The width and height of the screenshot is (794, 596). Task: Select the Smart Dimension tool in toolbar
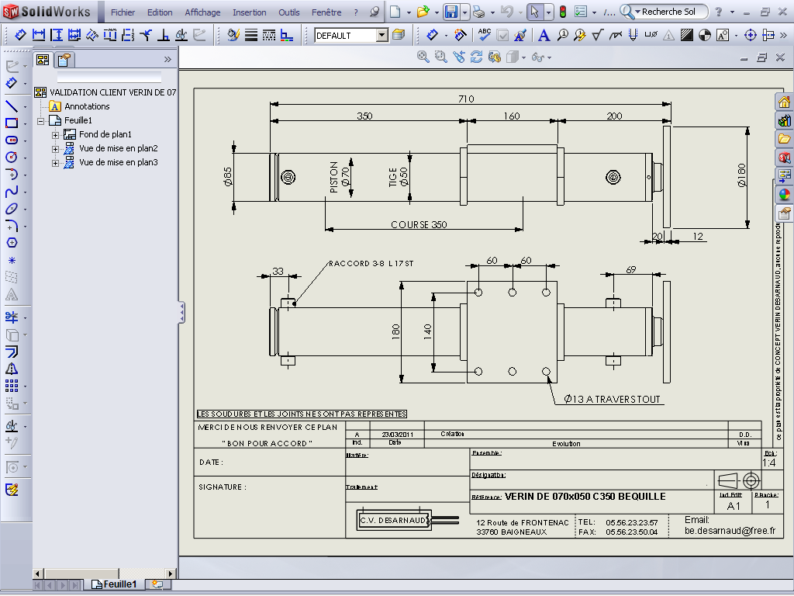20,35
